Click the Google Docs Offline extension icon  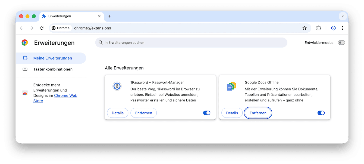231,85
